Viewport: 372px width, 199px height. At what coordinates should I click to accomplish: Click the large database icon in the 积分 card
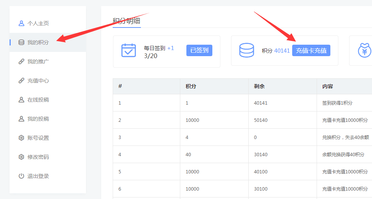(x=246, y=50)
